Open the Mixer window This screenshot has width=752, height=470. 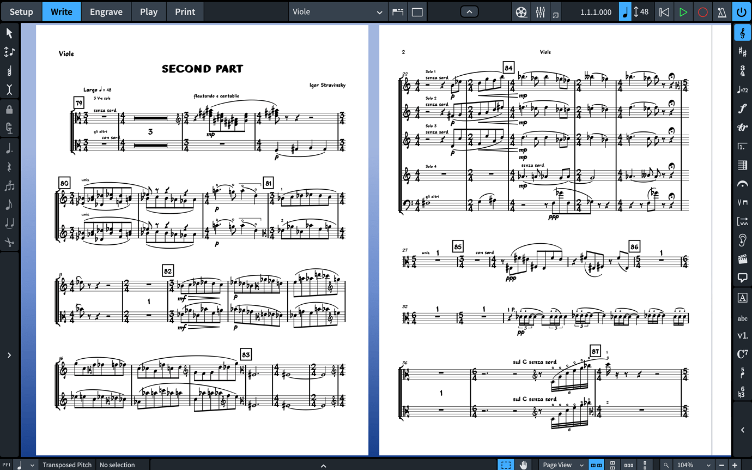click(541, 11)
